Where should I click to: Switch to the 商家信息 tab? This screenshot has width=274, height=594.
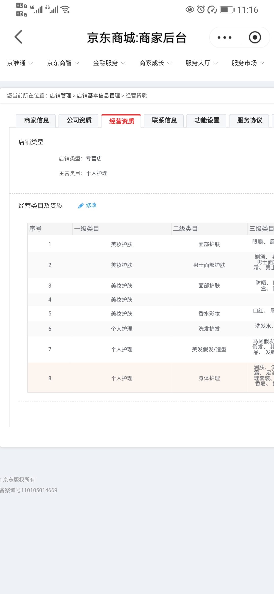click(x=36, y=121)
